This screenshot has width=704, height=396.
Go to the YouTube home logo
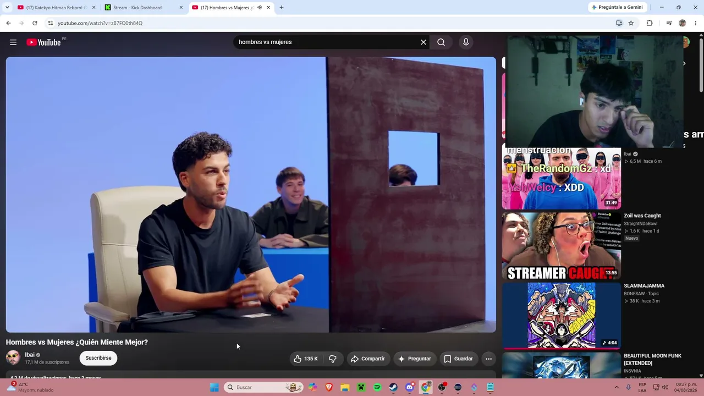click(43, 42)
